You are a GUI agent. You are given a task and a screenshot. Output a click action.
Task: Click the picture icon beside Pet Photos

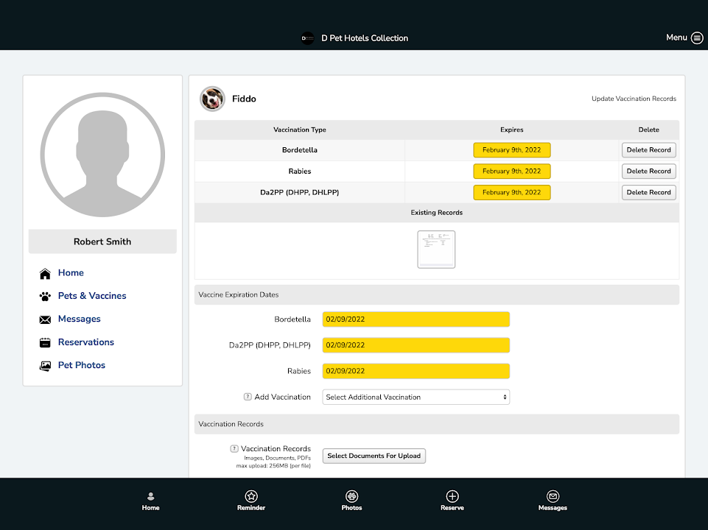point(45,366)
